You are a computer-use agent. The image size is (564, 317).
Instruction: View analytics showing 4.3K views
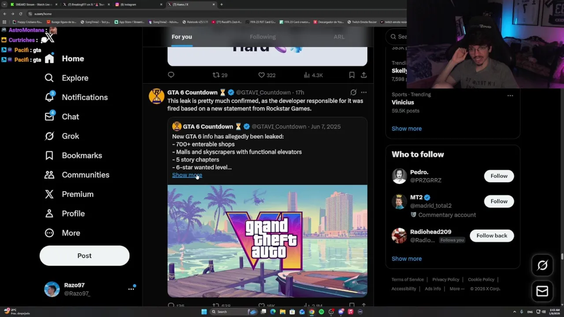point(314,75)
